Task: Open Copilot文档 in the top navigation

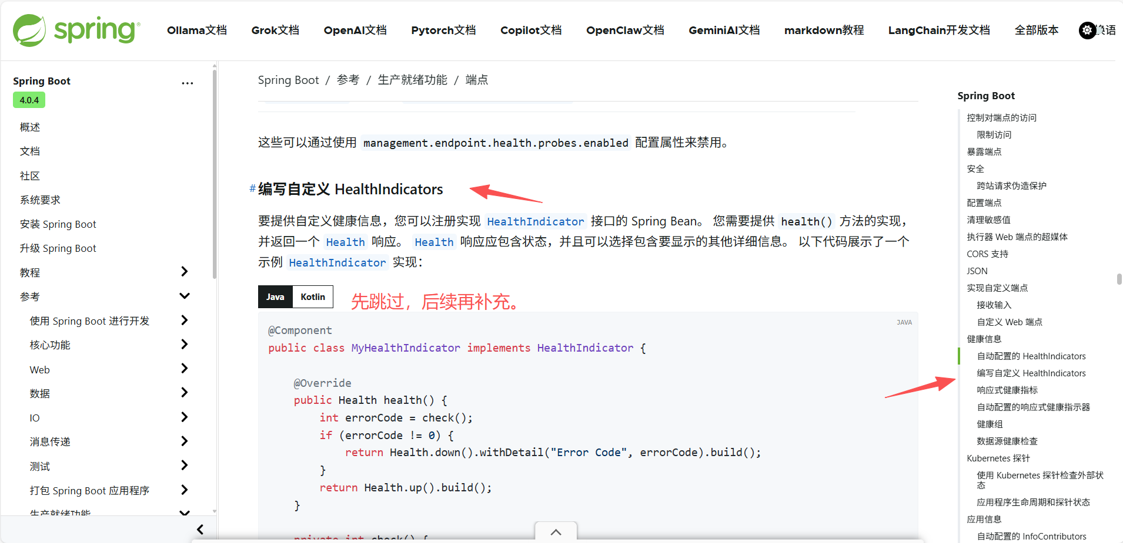Action: pos(531,30)
